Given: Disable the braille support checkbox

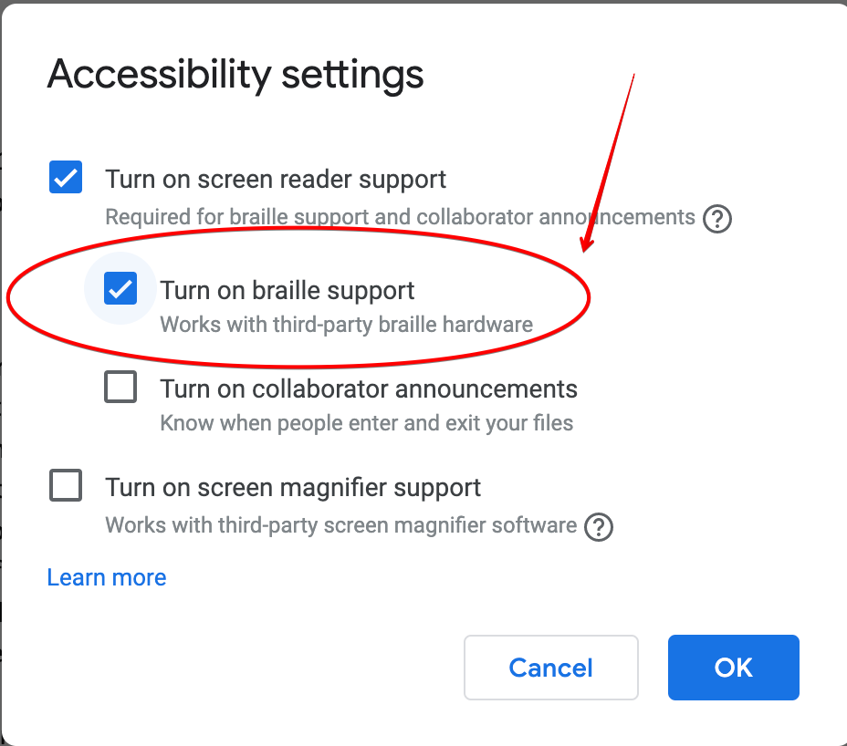Looking at the screenshot, I should tap(120, 290).
